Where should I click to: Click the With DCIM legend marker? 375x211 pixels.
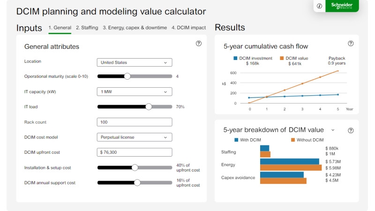236,140
